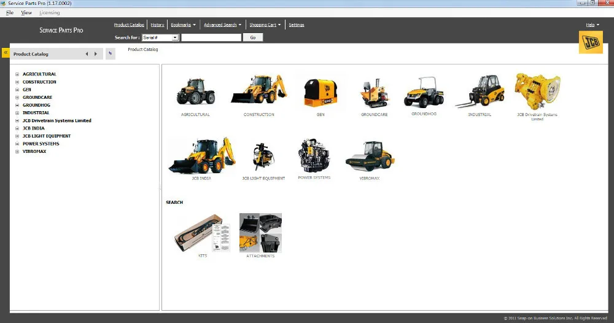The width and height of the screenshot is (614, 323).
Task: Click the VIBROMAX caption under the roller
Action: pyautogui.click(x=370, y=178)
